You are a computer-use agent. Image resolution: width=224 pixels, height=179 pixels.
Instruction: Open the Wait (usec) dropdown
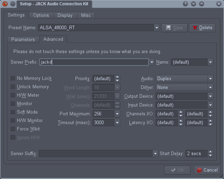[x=117, y=96]
